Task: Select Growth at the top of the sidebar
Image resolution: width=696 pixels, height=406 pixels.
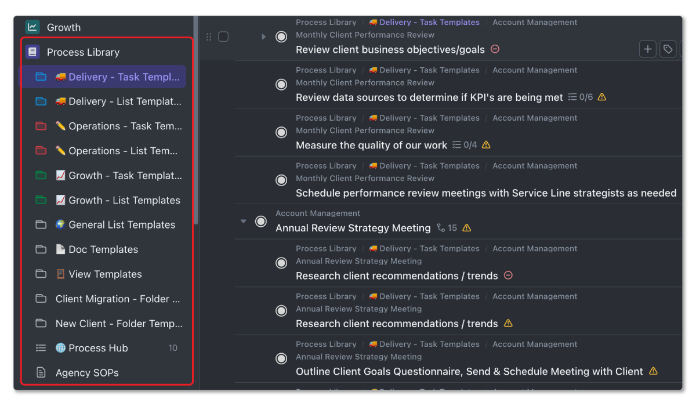Action: tap(64, 27)
